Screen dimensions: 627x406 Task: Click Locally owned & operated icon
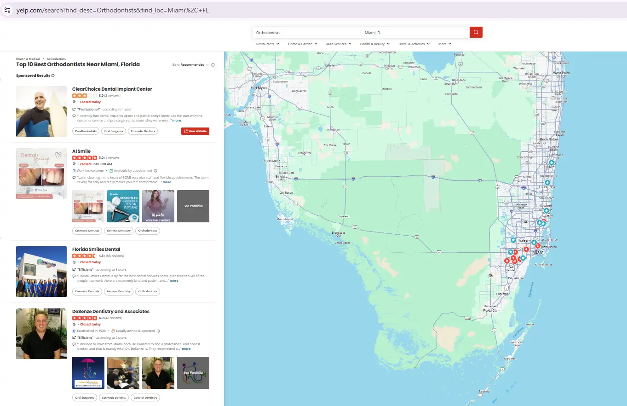[x=113, y=331]
